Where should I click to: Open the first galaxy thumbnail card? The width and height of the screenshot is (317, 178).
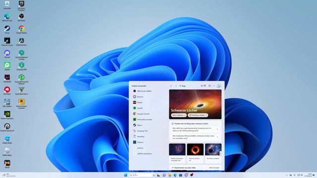(177, 153)
